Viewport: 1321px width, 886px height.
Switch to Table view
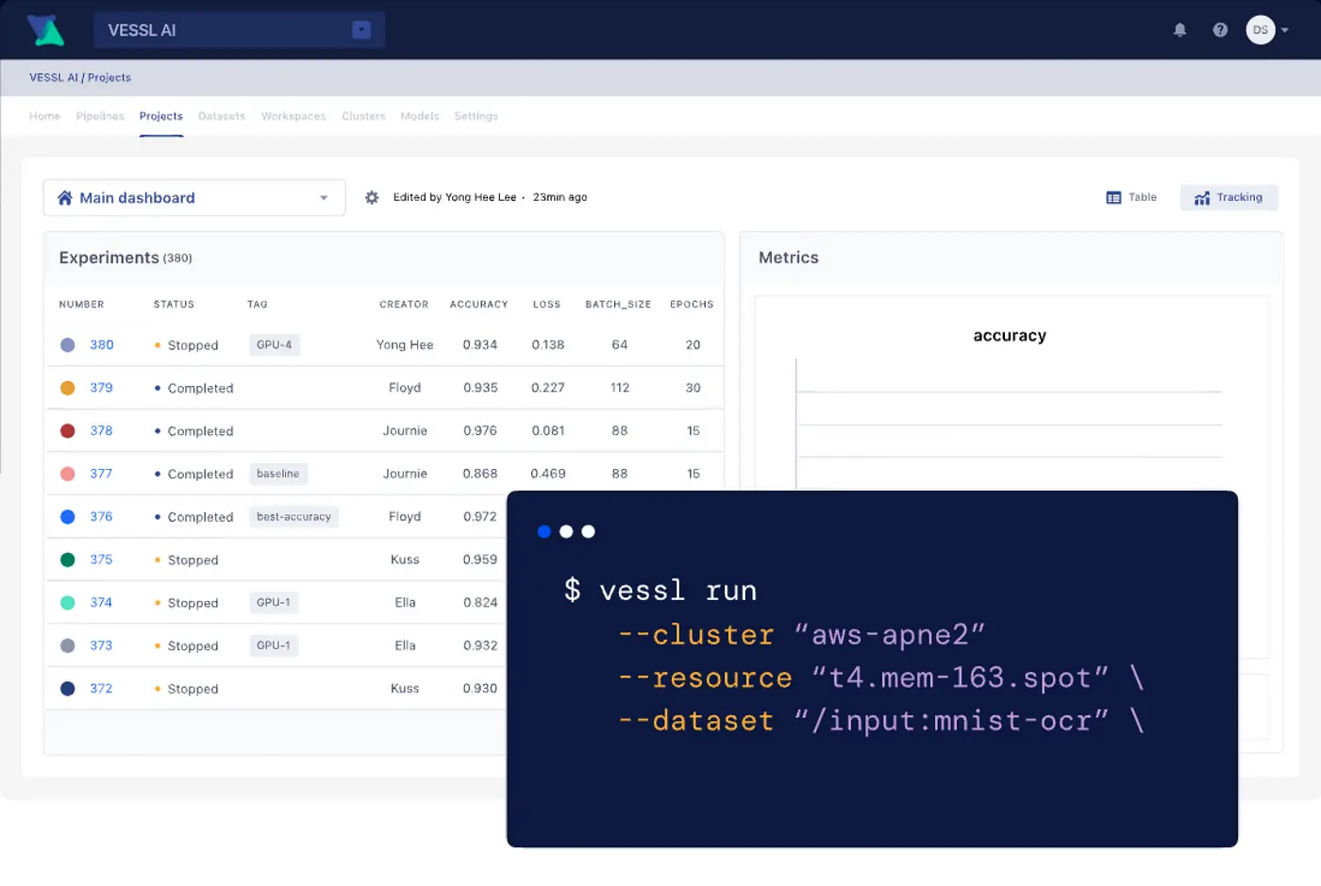tap(1131, 197)
